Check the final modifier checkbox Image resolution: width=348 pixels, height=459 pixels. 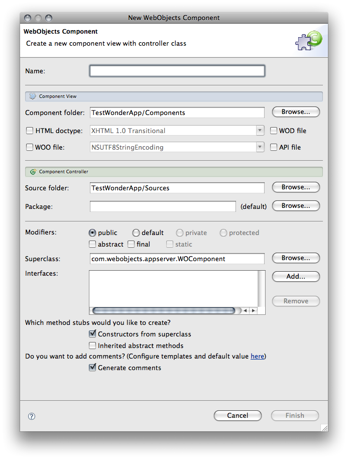pyautogui.click(x=131, y=244)
